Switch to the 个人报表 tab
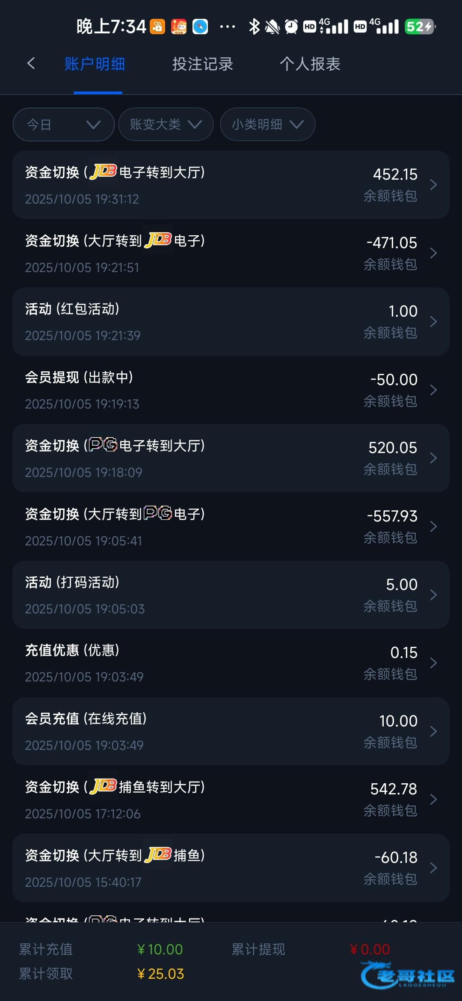 310,64
